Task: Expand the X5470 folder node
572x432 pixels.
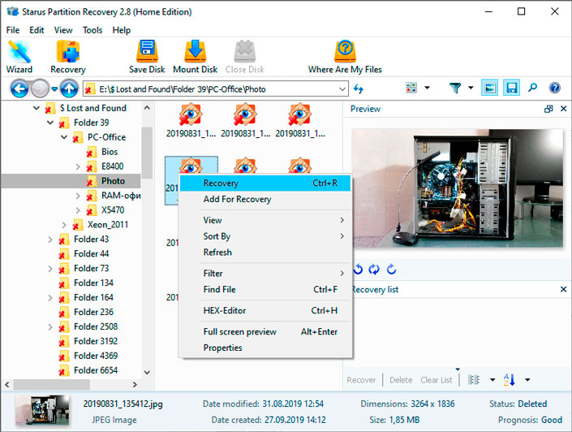Action: [x=78, y=210]
